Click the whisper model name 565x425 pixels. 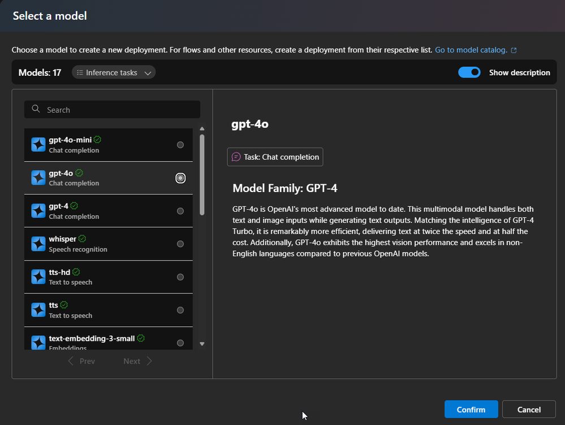point(62,239)
